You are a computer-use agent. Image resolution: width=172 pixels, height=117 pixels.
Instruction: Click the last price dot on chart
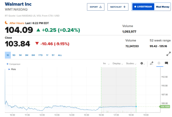[136, 107]
